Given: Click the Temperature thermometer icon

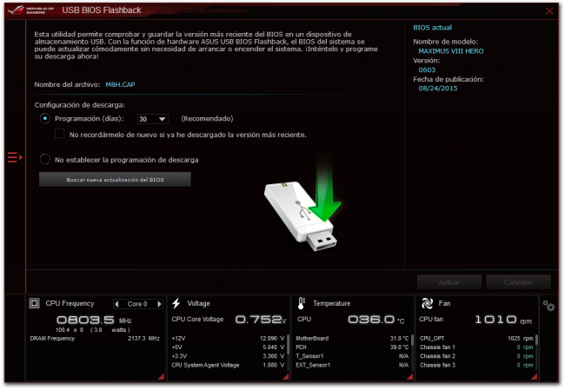Looking at the screenshot, I should (302, 303).
